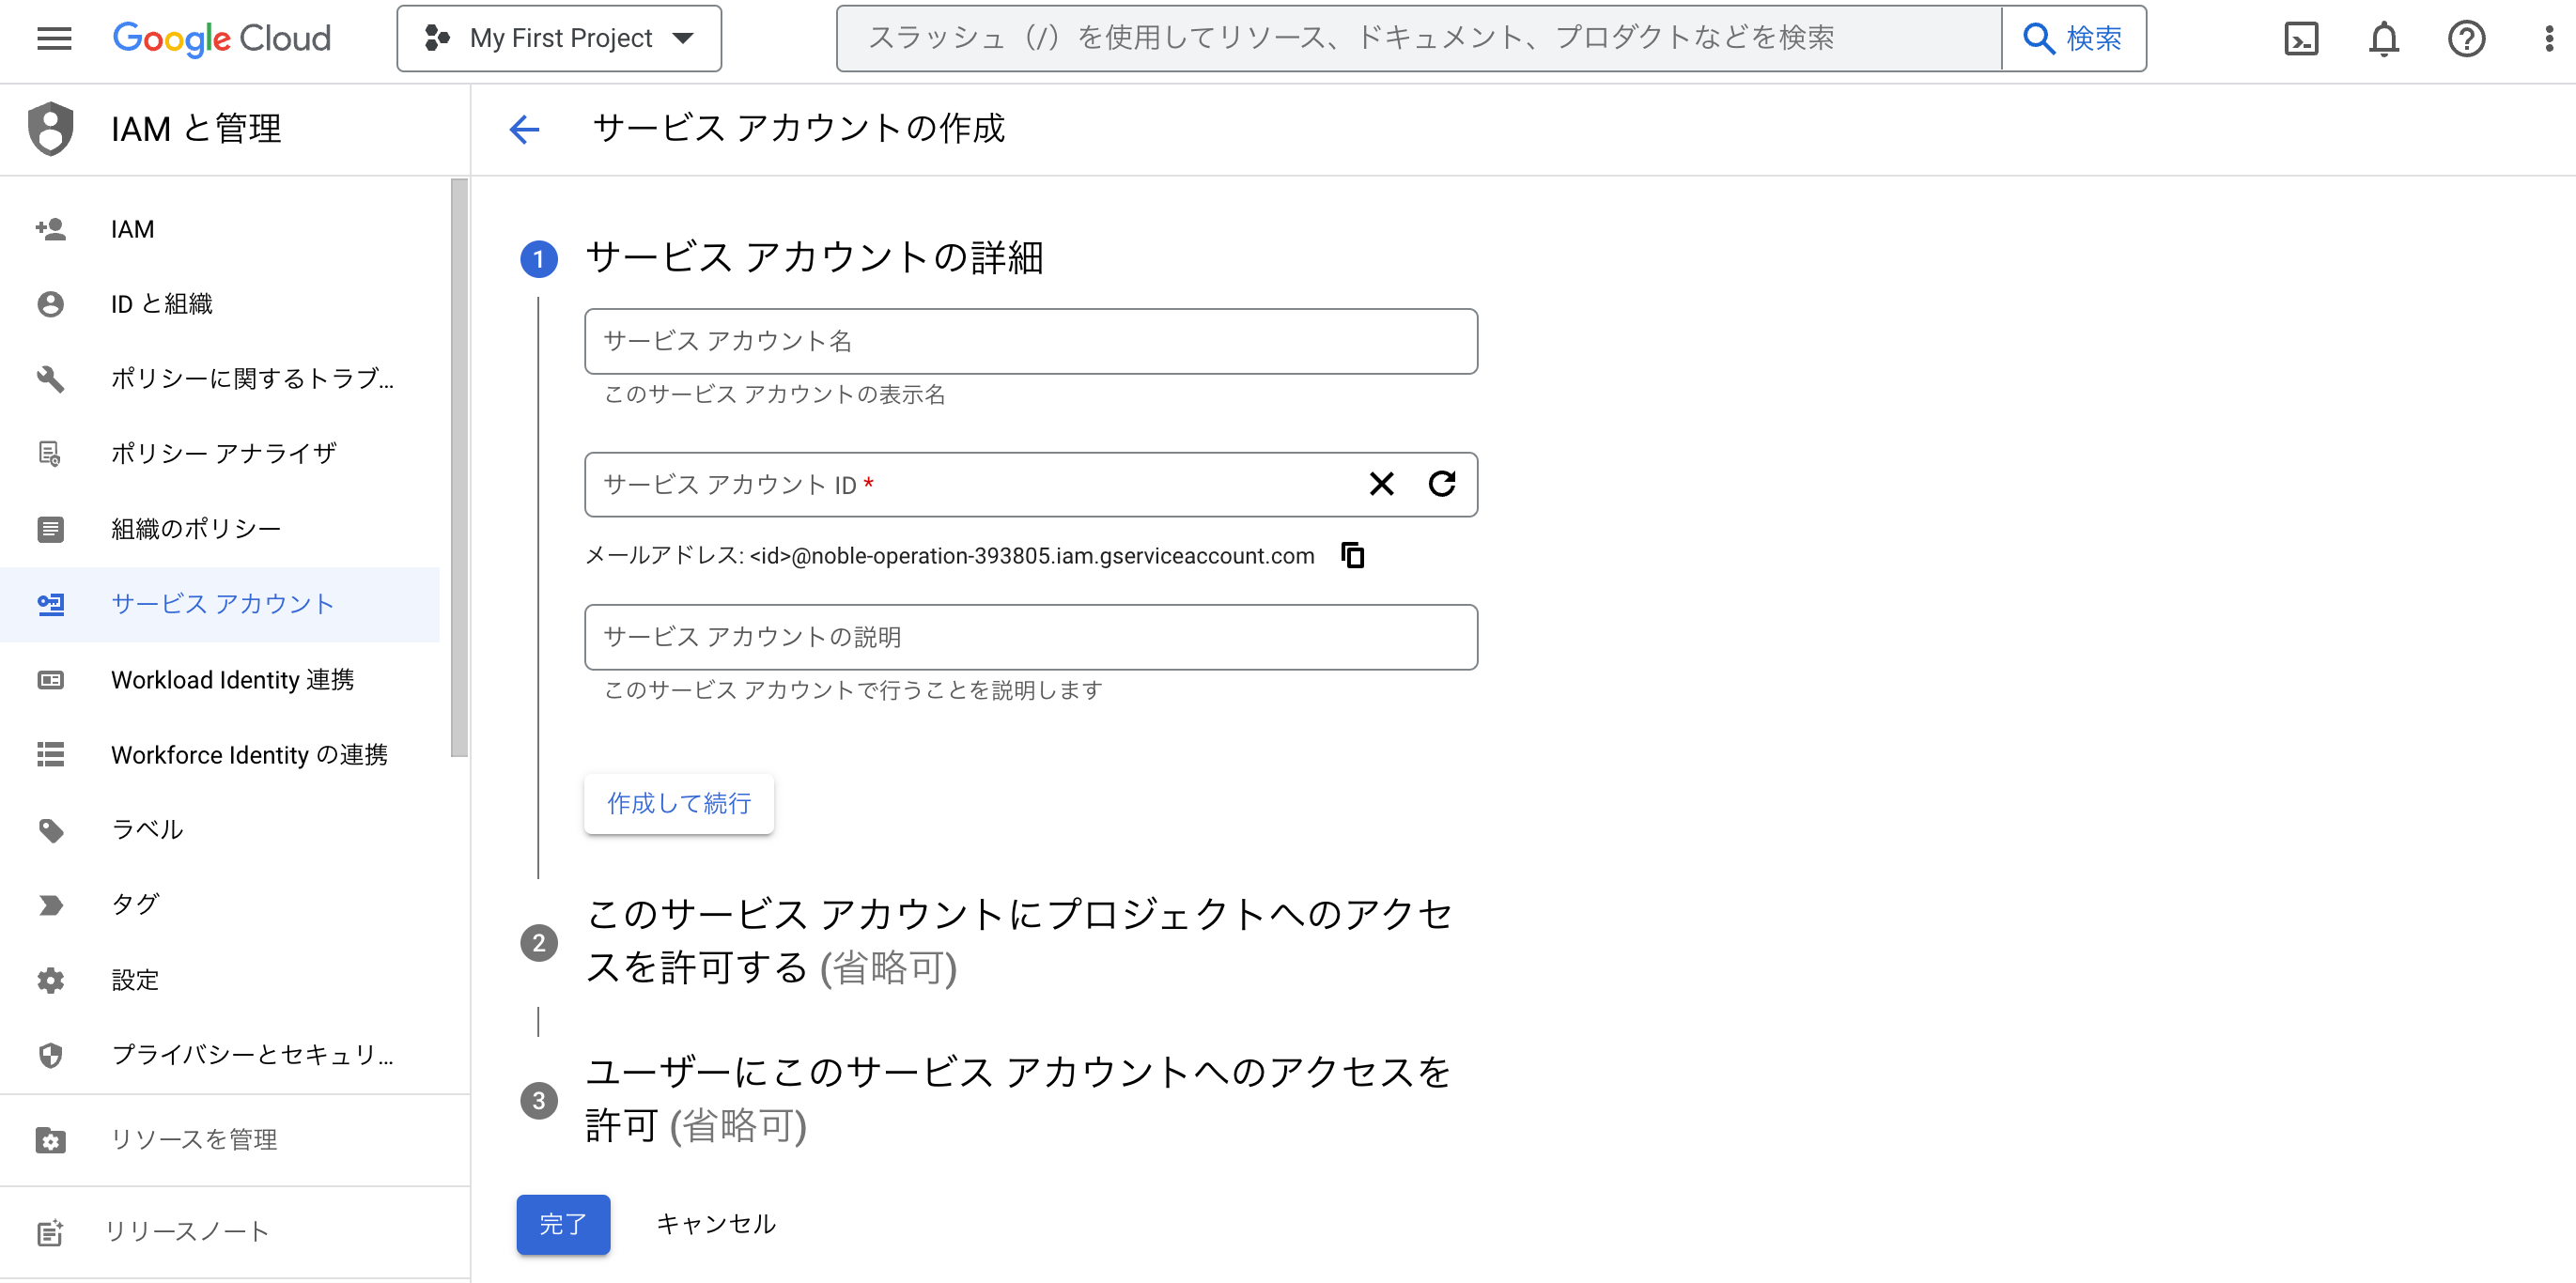2576x1283 pixels.
Task: Click the policy troubleshooter wrench icon
Action: (x=51, y=379)
